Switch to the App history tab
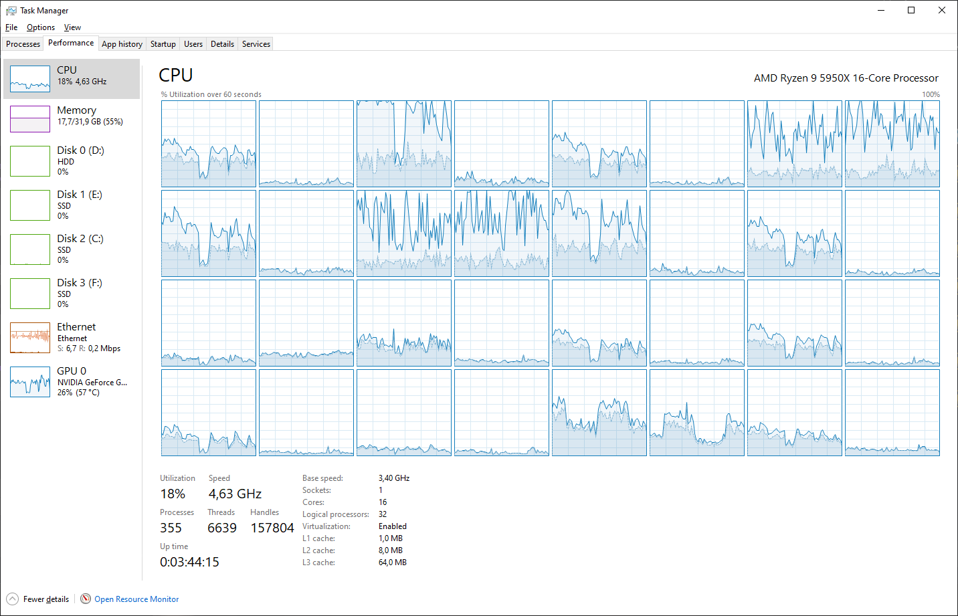Viewport: 958px width, 616px height. click(122, 44)
